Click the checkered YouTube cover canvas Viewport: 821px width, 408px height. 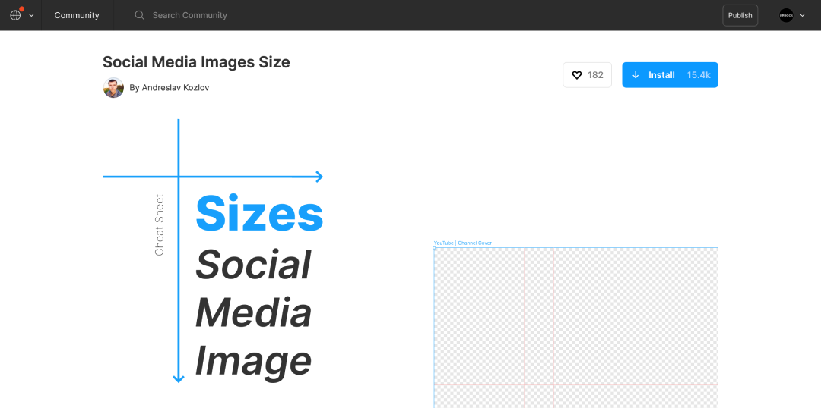576,328
